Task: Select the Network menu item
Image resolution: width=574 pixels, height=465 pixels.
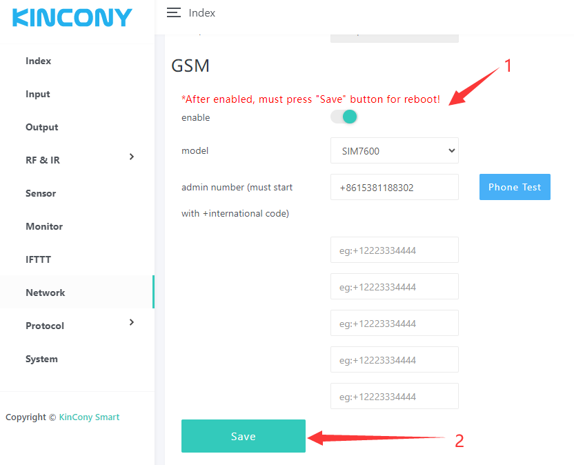Action: tap(46, 293)
